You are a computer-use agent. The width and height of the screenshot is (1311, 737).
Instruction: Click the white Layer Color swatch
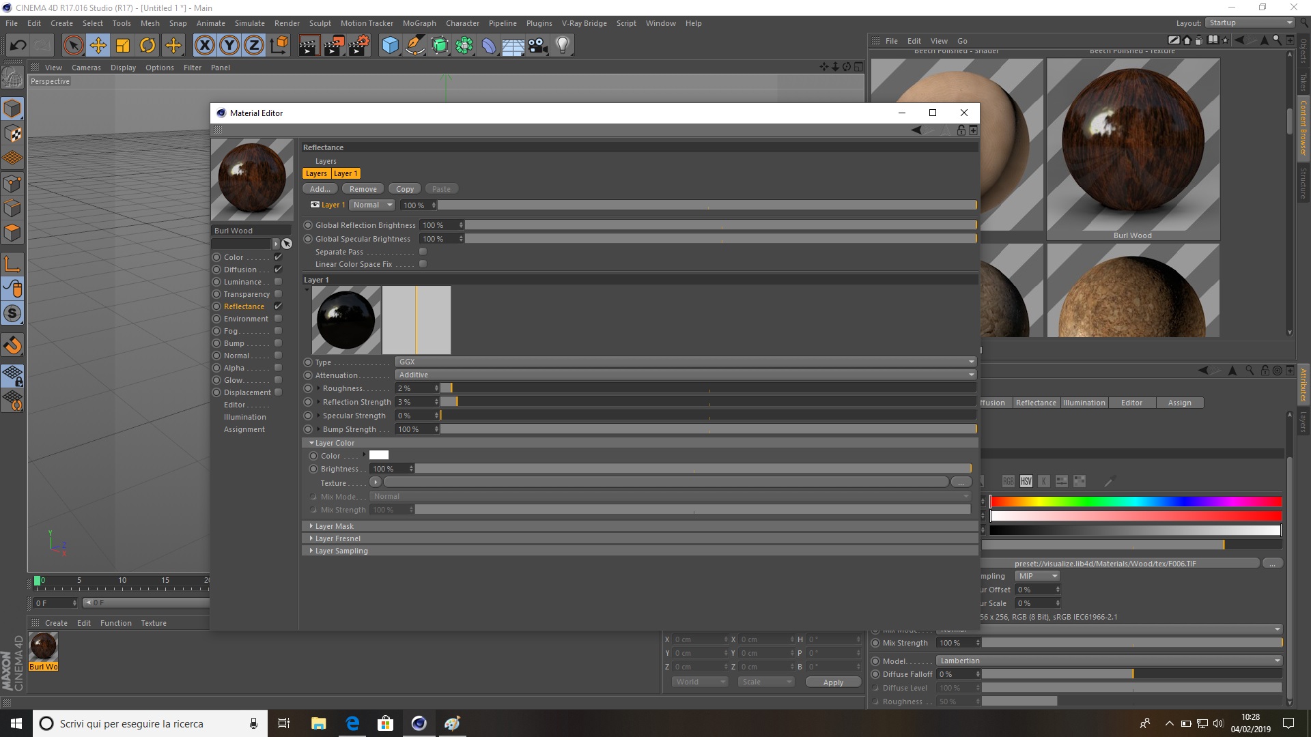(379, 455)
